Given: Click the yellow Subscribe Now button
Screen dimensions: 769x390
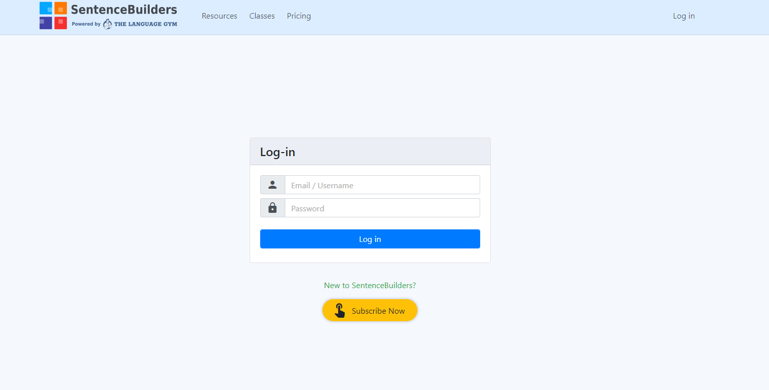Looking at the screenshot, I should 370,311.
